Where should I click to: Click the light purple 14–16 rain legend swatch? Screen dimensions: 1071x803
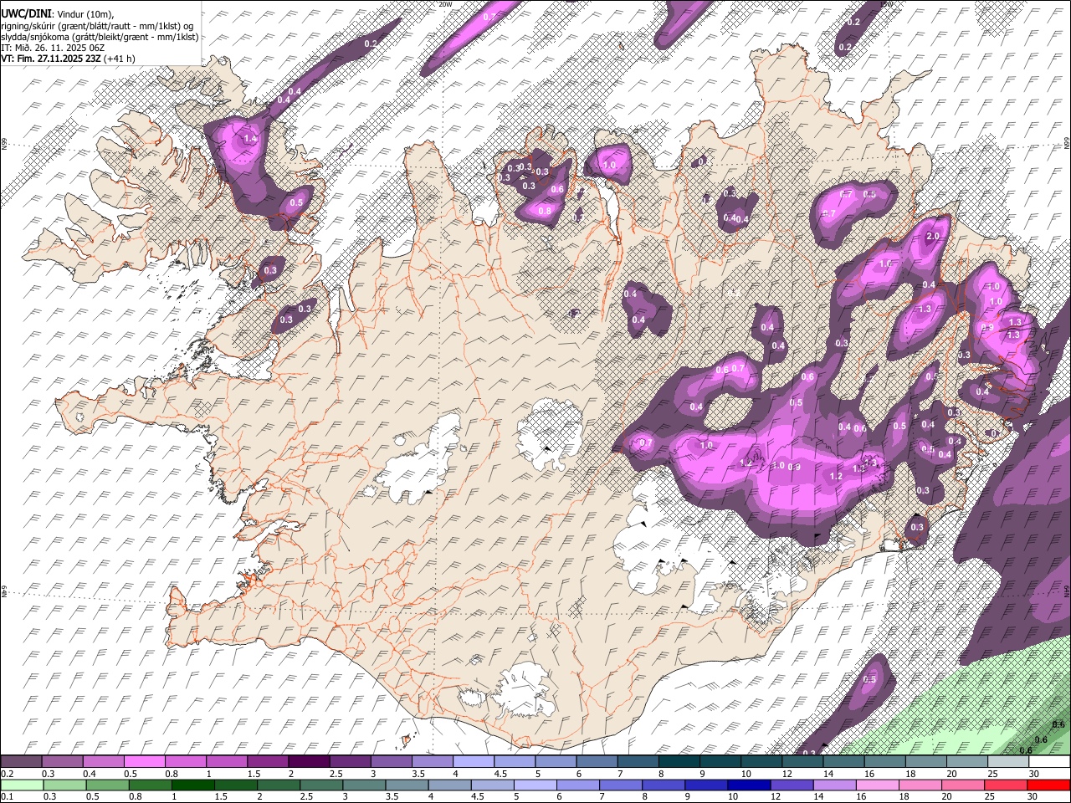(x=835, y=785)
